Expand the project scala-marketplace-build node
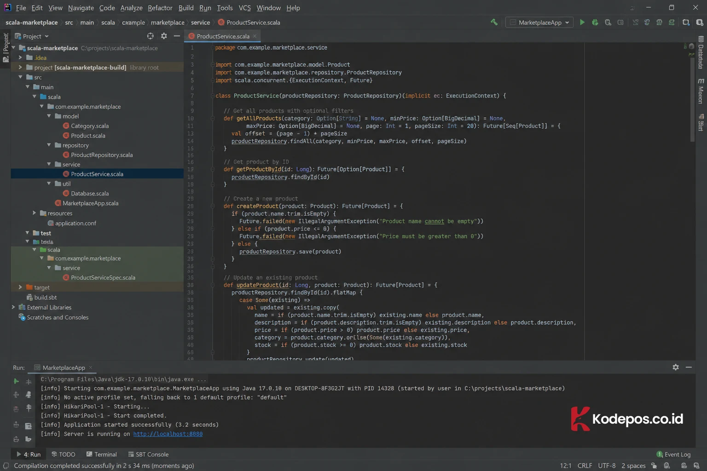The width and height of the screenshot is (707, 471). [20, 67]
